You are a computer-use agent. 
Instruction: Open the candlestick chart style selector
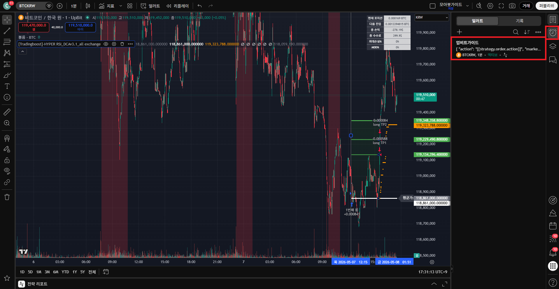(88, 6)
